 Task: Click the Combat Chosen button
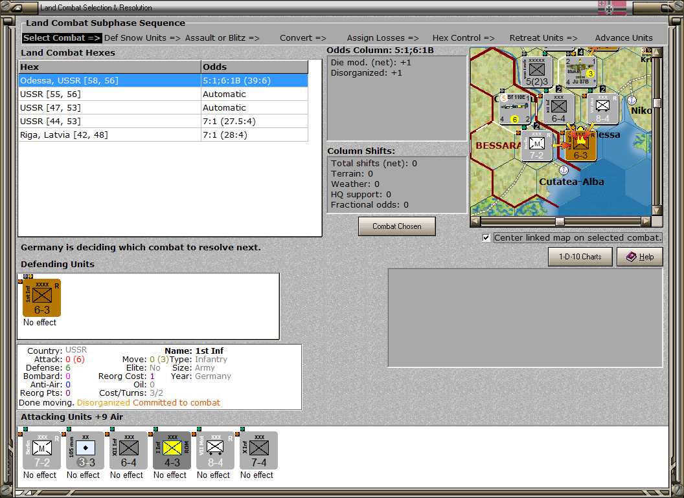tap(397, 226)
